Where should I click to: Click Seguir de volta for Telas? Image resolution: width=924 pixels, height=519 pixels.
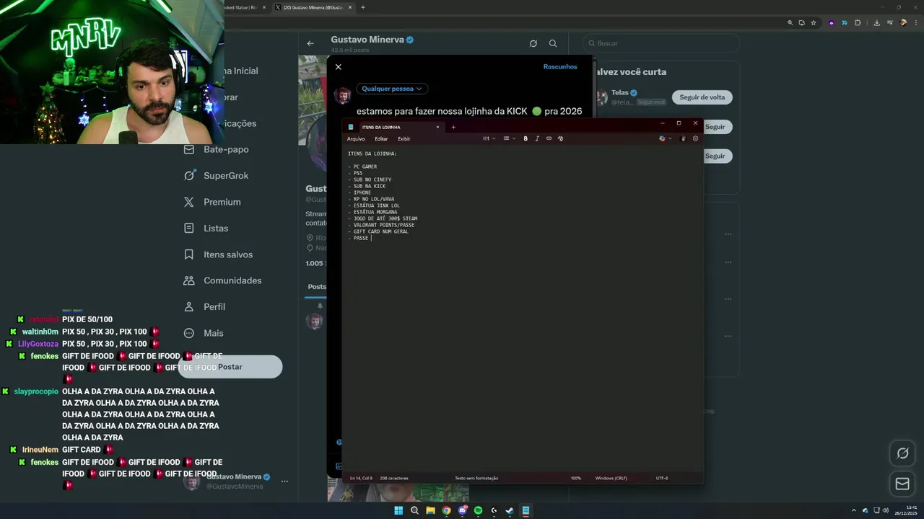(702, 97)
